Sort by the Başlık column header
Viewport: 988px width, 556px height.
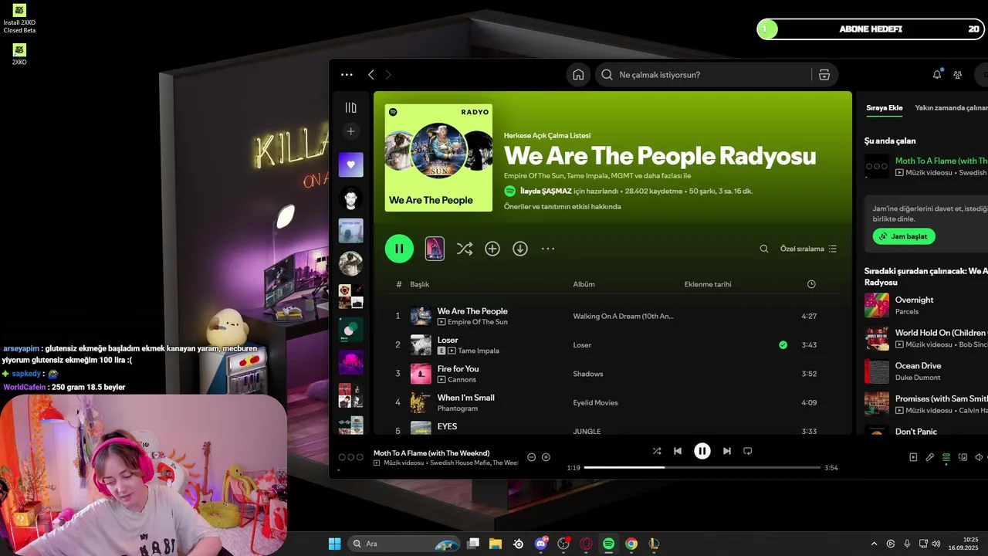coord(420,284)
